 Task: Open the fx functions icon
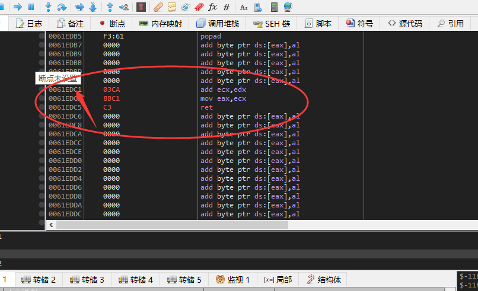click(x=212, y=7)
